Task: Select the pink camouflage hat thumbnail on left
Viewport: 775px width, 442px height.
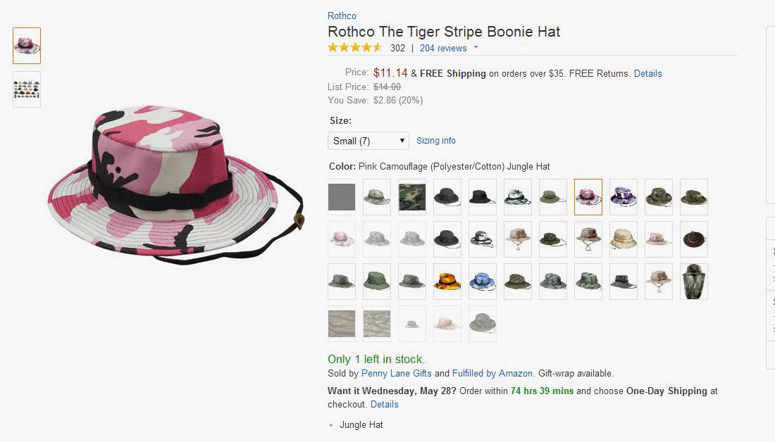Action: click(27, 46)
